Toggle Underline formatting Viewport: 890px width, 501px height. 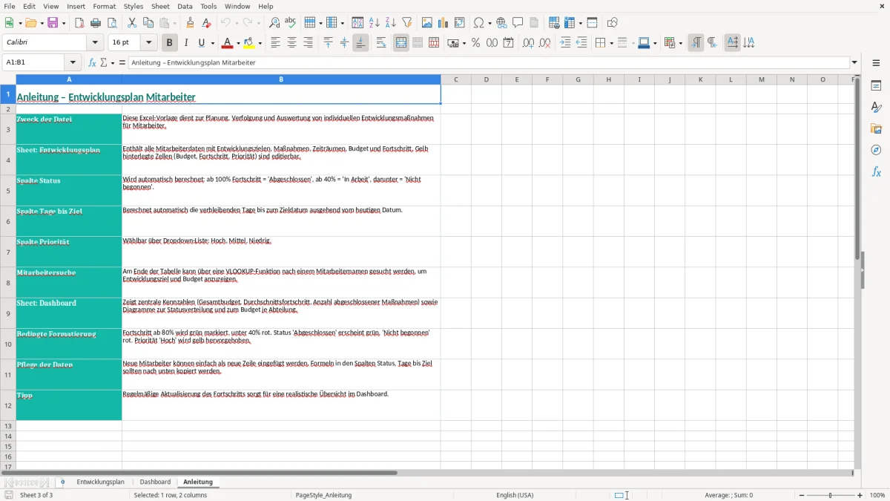pyautogui.click(x=202, y=43)
